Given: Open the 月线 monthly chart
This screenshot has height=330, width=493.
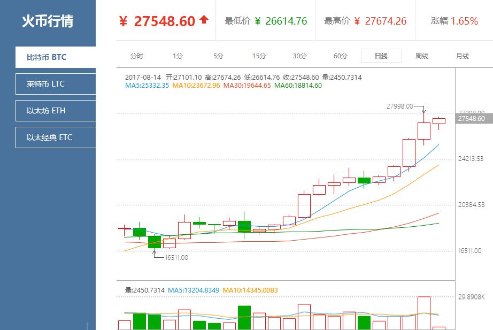Looking at the screenshot, I should (x=463, y=56).
